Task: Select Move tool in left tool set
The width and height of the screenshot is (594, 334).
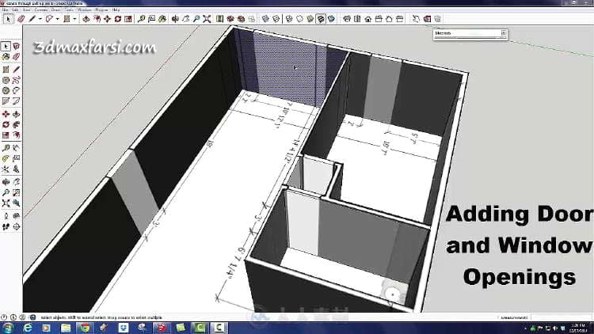Action: click(6, 114)
